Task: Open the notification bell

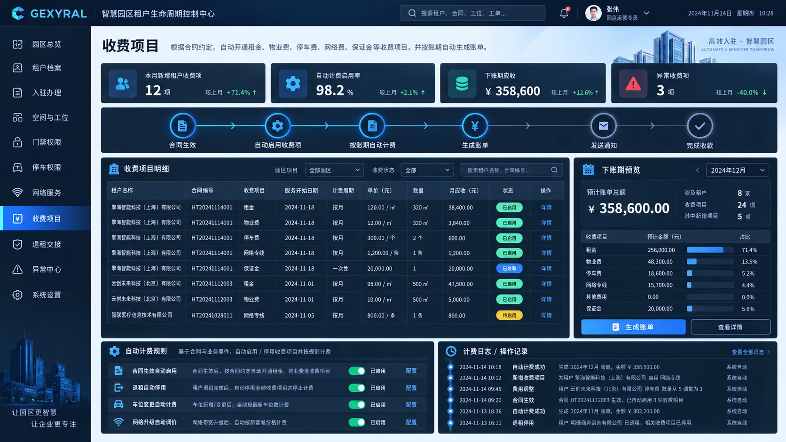Action: [x=564, y=13]
